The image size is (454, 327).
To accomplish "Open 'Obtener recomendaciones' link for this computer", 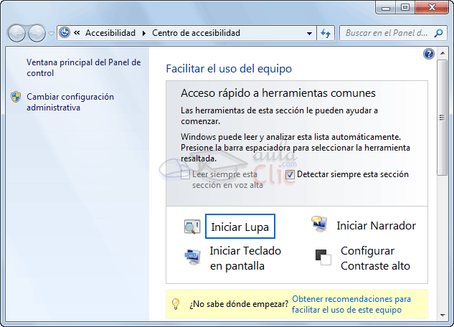I will [x=351, y=304].
